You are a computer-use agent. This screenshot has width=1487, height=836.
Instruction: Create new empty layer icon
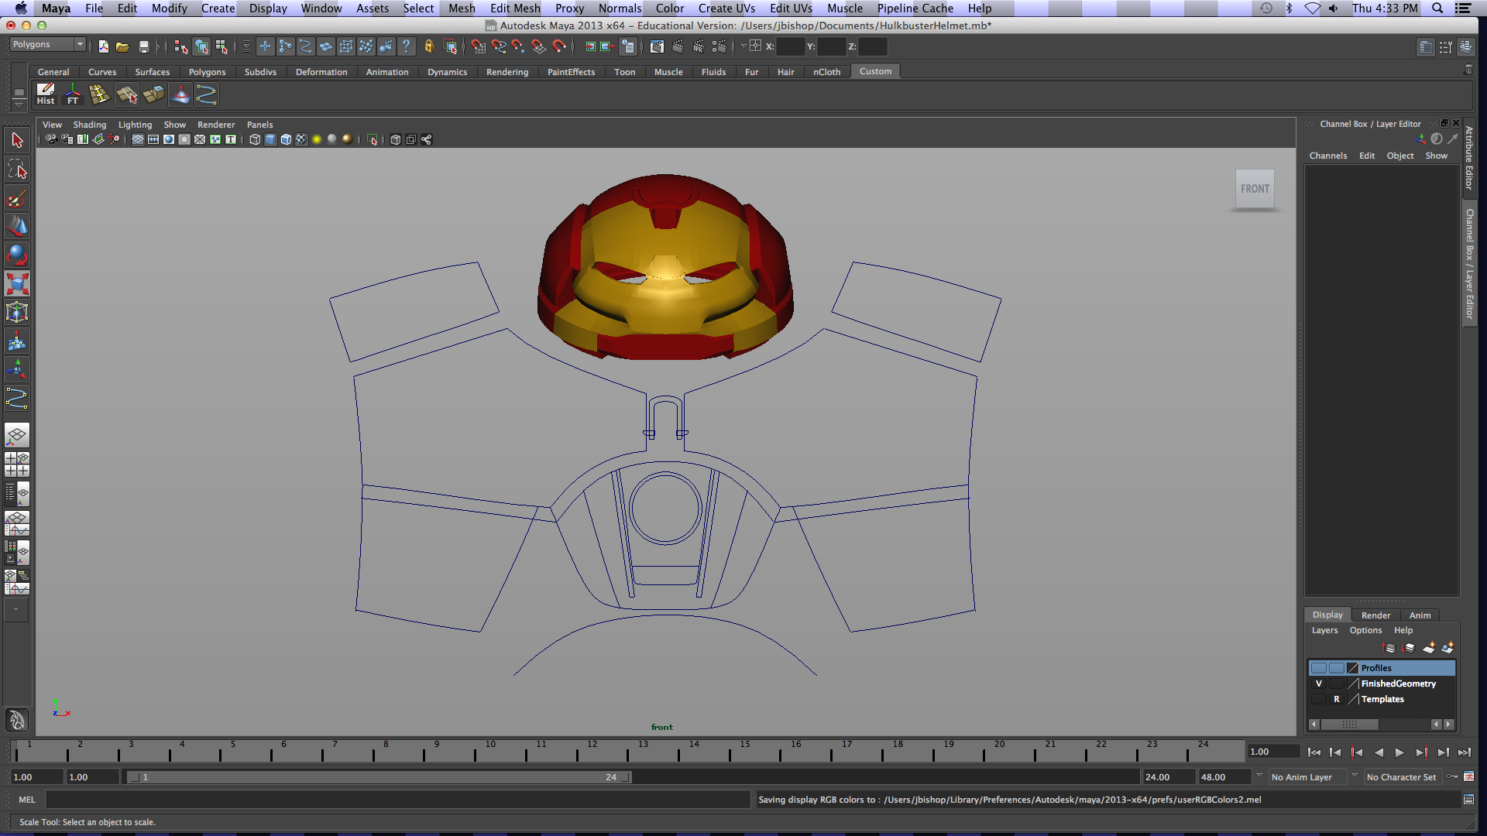[1429, 647]
